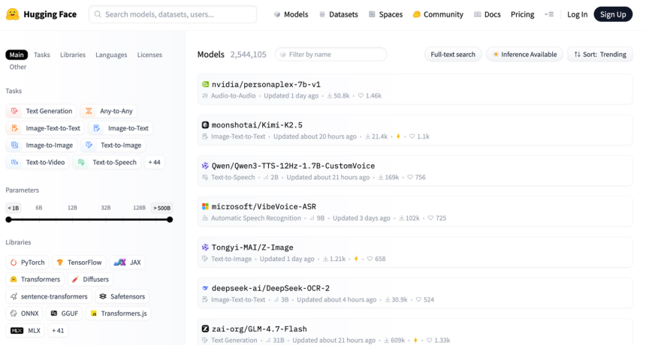This screenshot has height=345, width=646.
Task: Switch to the Tasks filter tab
Action: pyautogui.click(x=42, y=55)
